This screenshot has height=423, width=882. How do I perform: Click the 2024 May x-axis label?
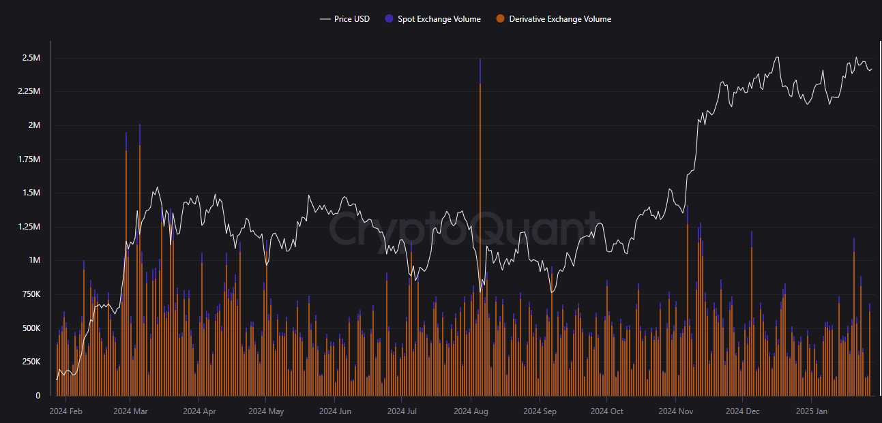(x=266, y=412)
